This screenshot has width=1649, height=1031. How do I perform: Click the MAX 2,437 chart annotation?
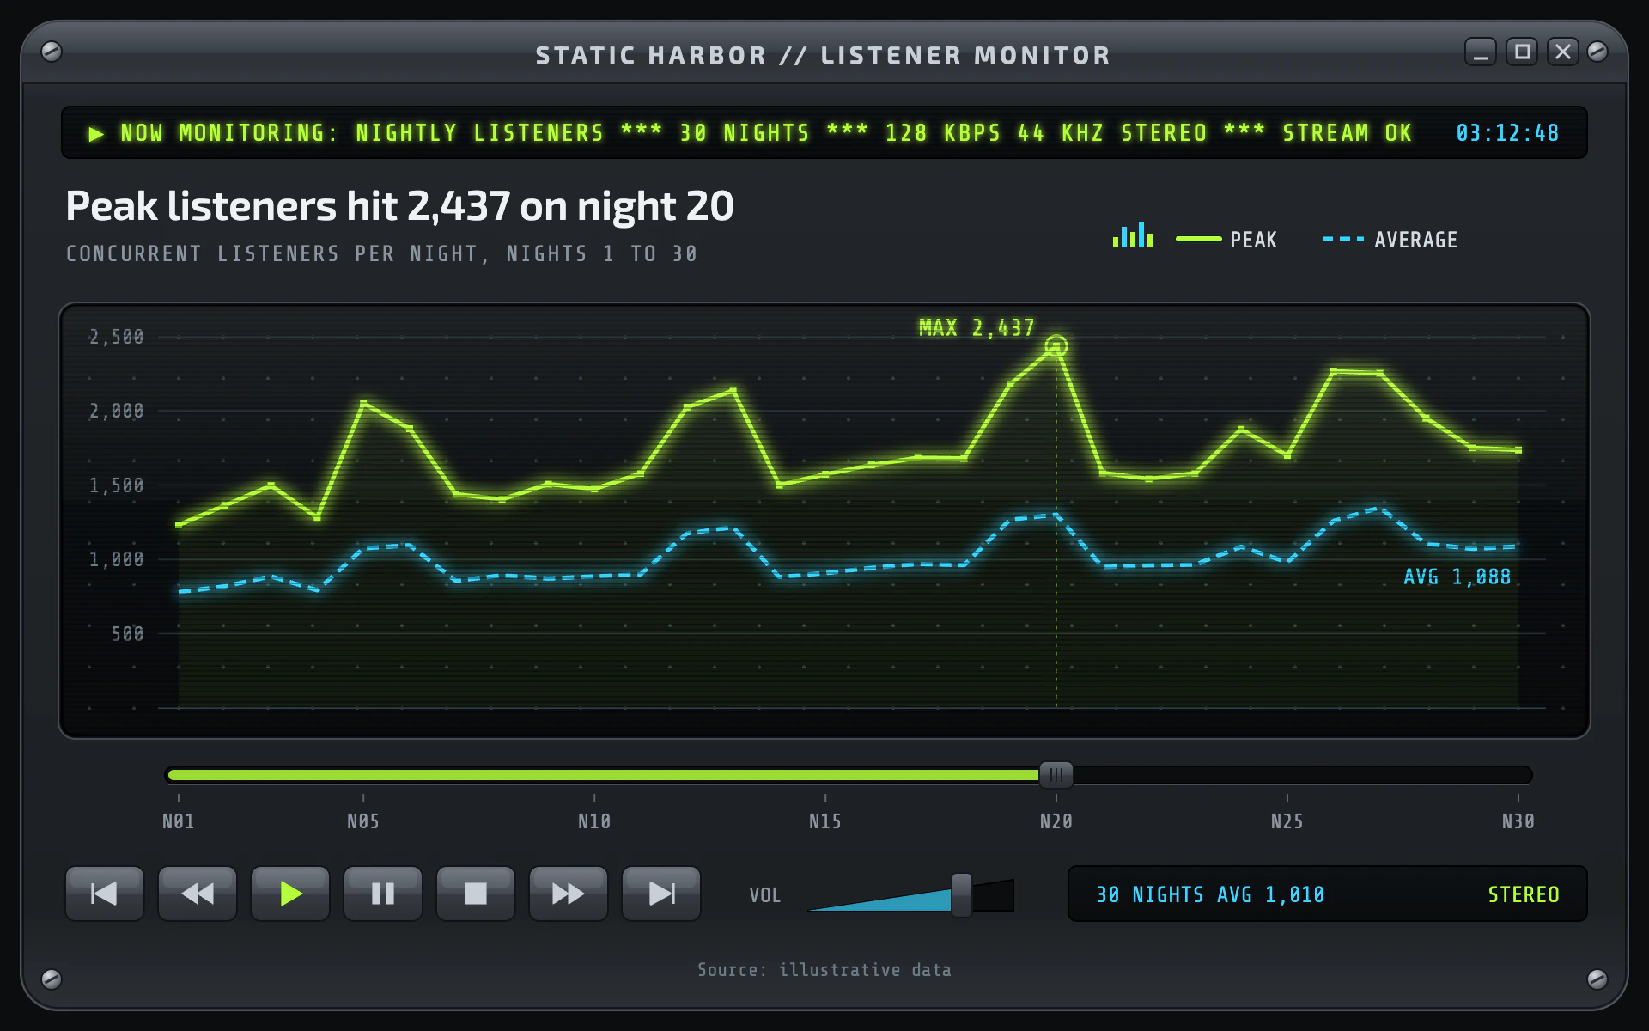point(977,327)
